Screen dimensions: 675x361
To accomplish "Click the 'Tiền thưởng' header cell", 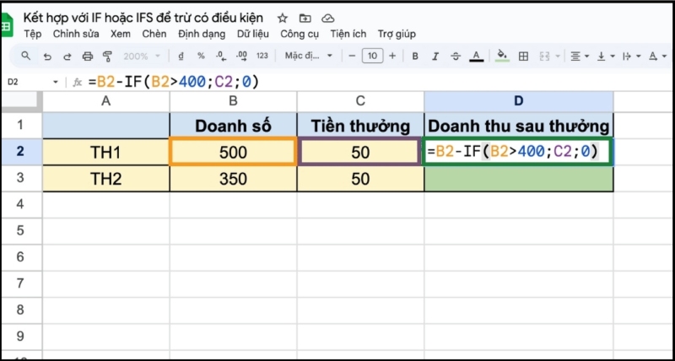I will point(360,126).
